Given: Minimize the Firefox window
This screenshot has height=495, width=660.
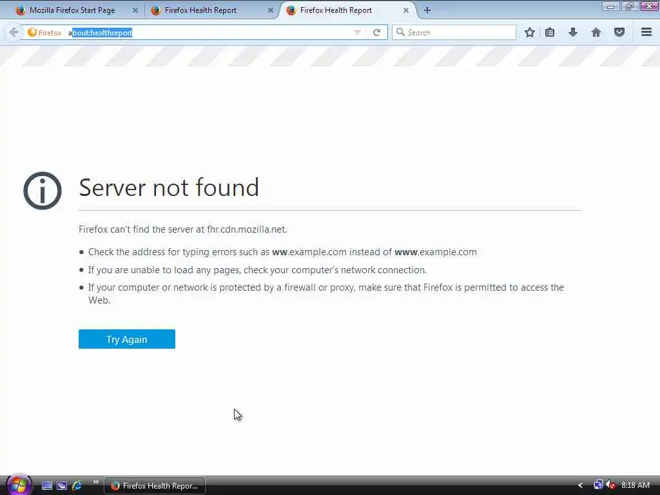Looking at the screenshot, I should coord(611,6).
